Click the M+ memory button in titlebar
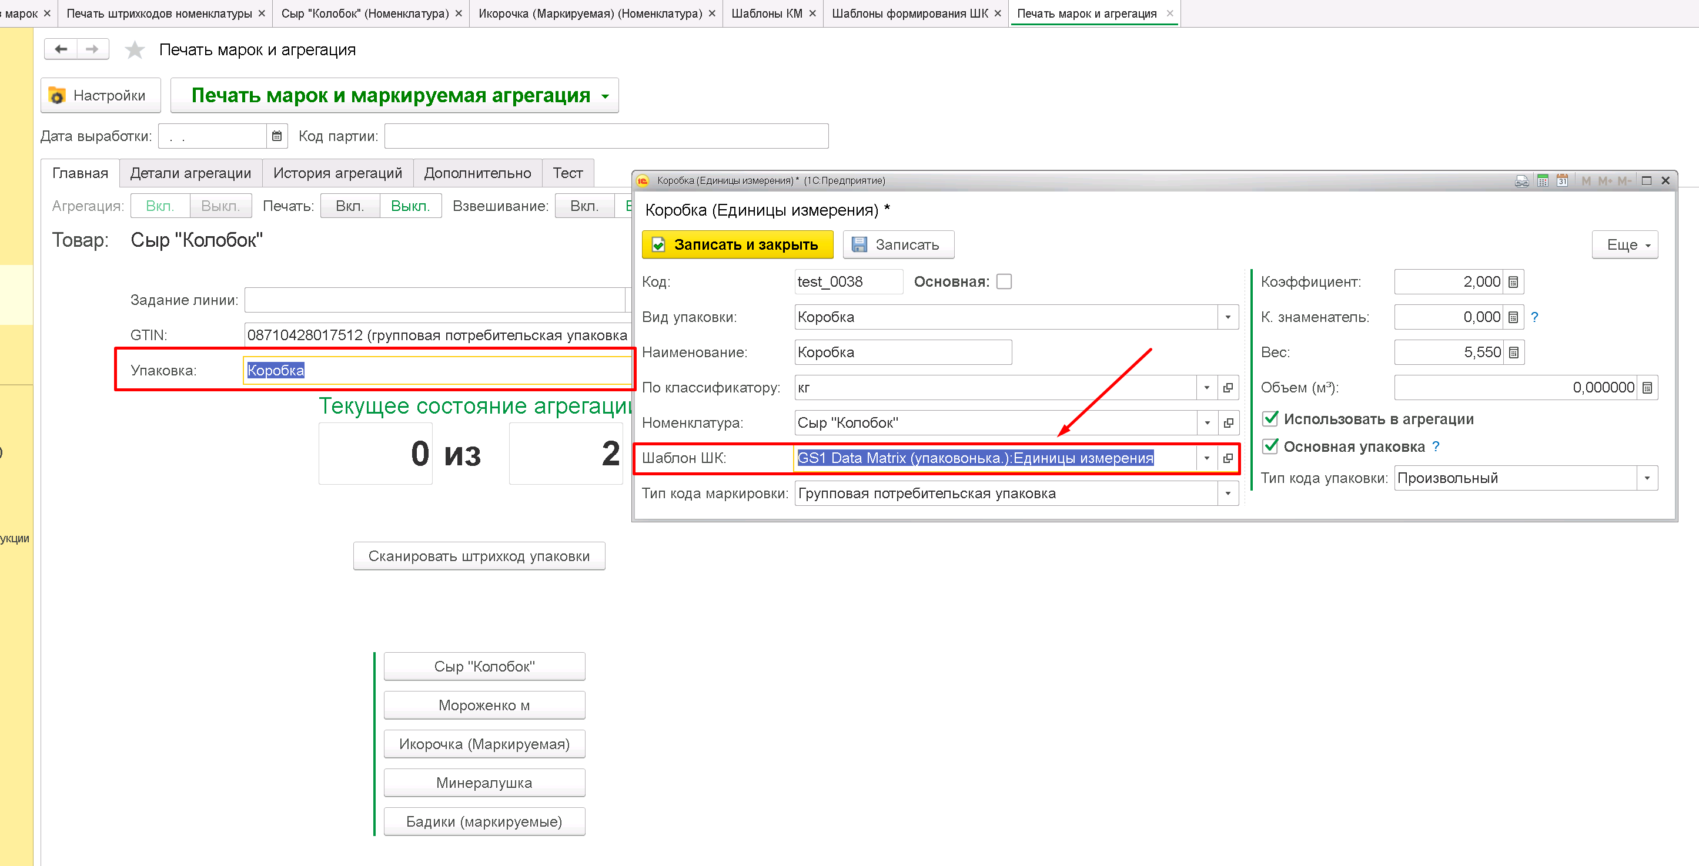 coord(1605,180)
